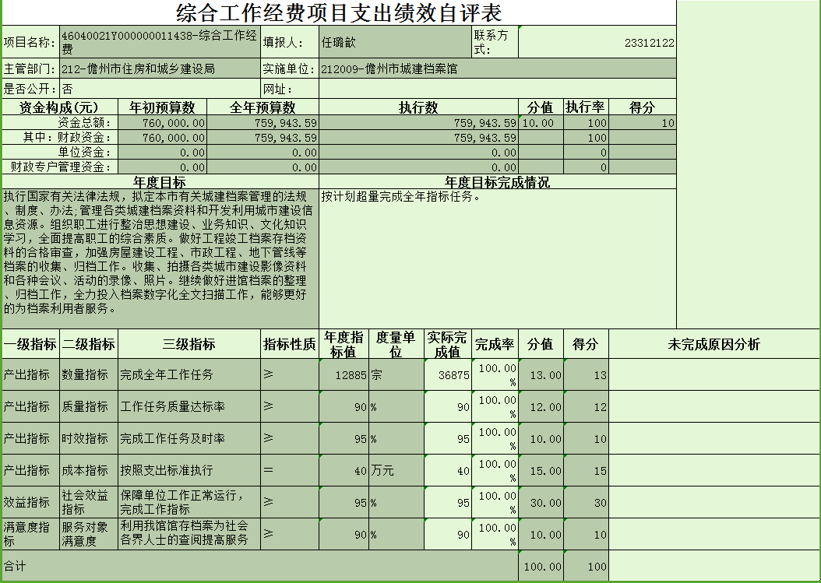This screenshot has width=821, height=583.
Task: Select the 质量指标 row 分值 12.00
Action: (541, 406)
